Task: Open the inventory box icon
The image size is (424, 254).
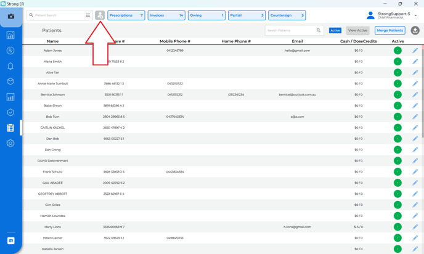Action: tap(10, 81)
